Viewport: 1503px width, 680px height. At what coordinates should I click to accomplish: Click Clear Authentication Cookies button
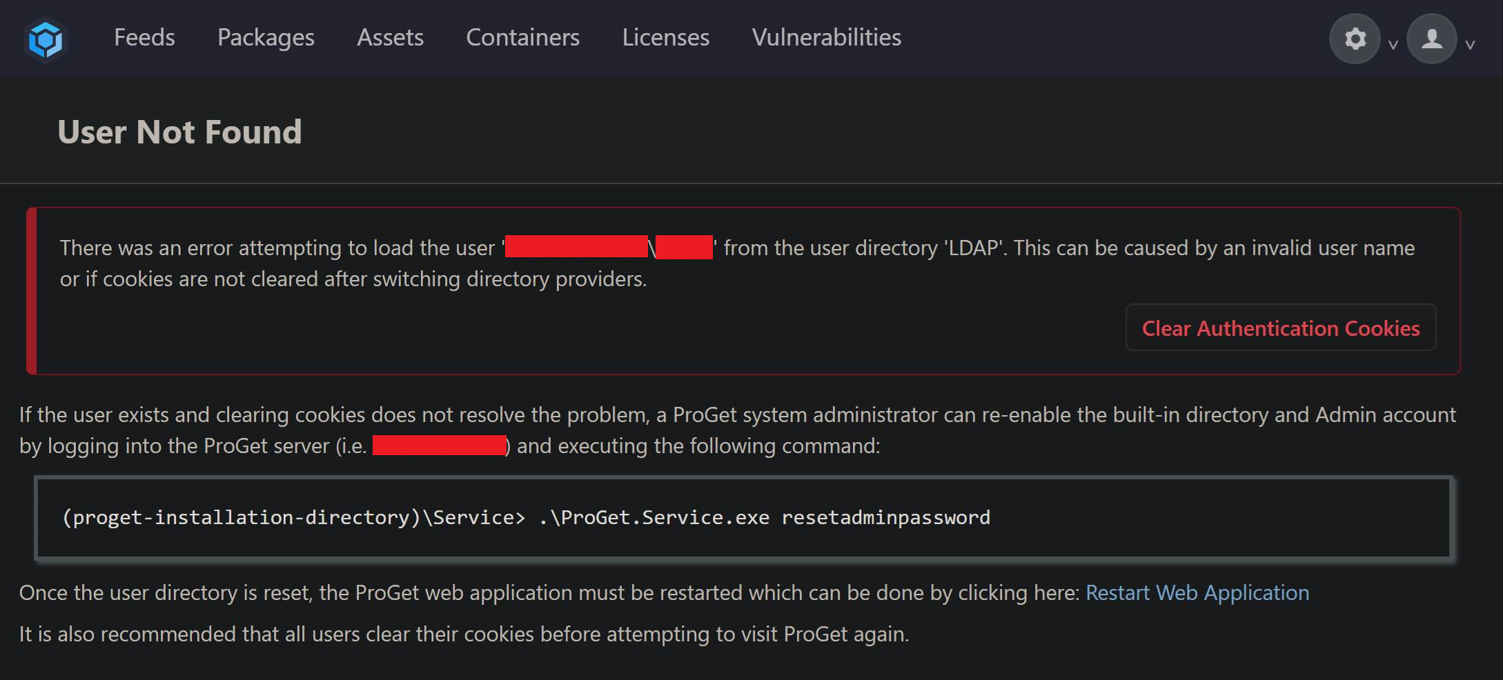(x=1281, y=328)
